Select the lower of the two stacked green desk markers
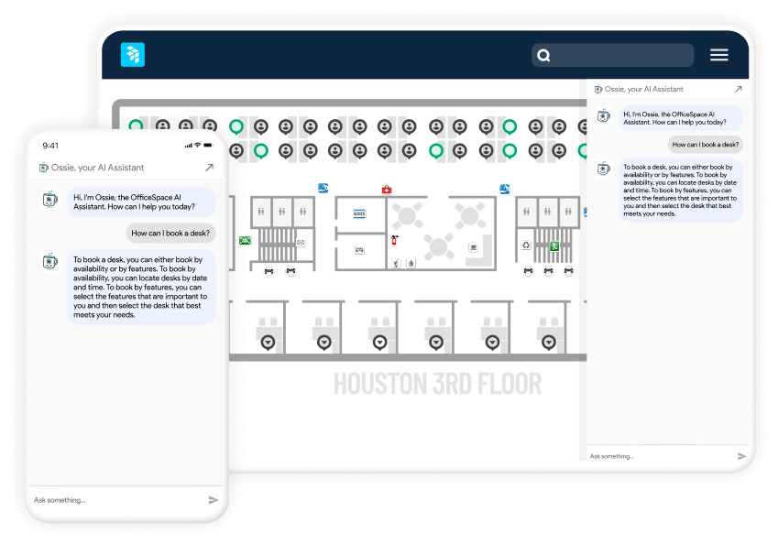This screenshot has width=778, height=545. (x=510, y=150)
